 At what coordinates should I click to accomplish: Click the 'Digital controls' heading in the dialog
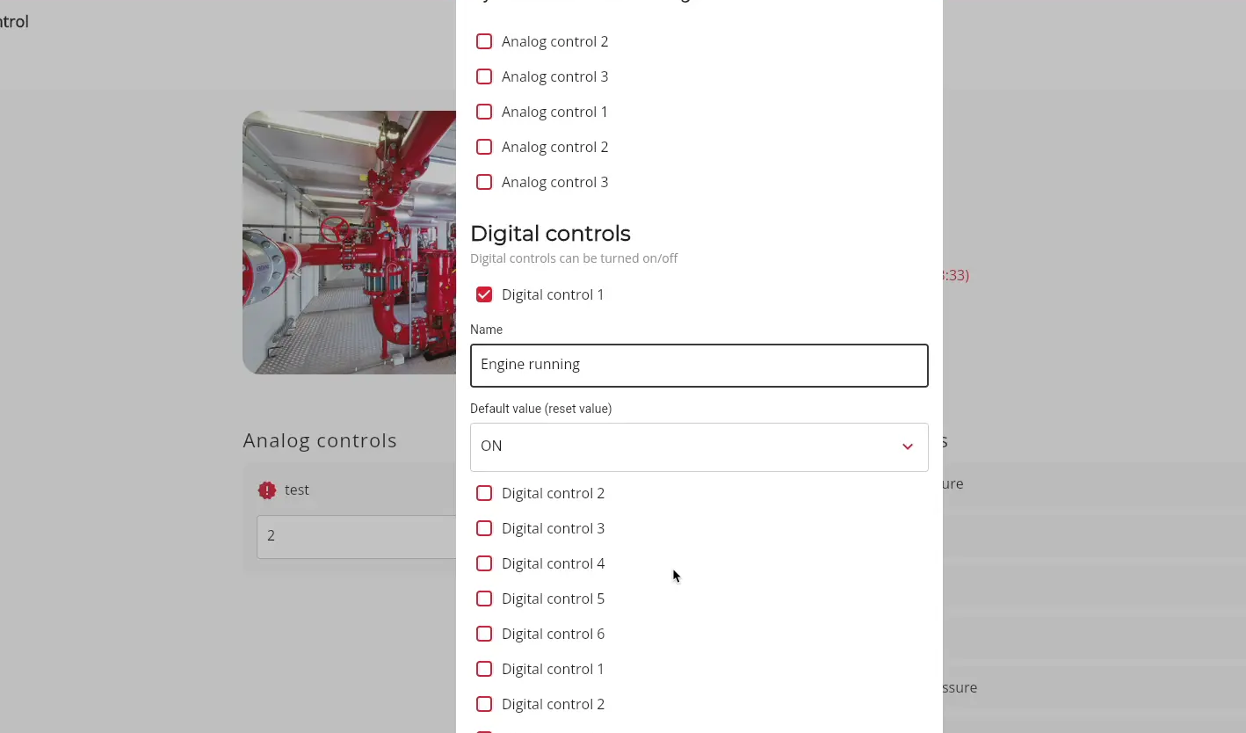tap(550, 233)
